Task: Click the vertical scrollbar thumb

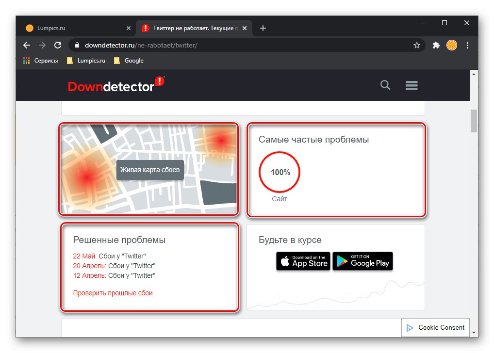Action: tap(474, 121)
